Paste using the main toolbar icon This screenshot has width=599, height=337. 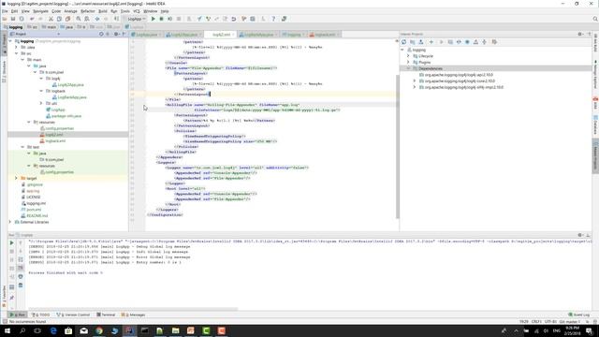[68, 19]
